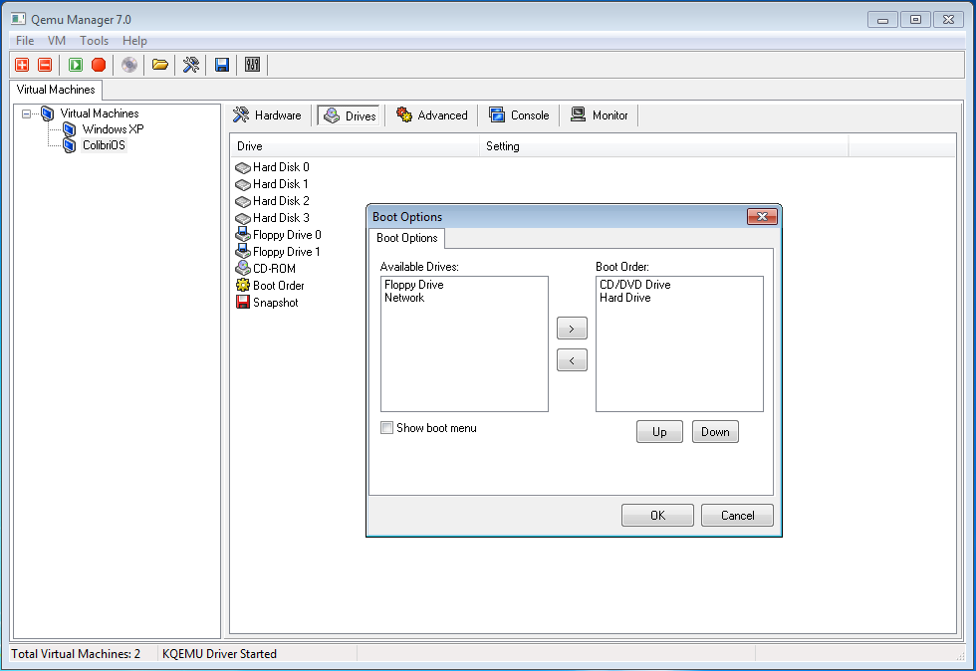Click the blue floppy disk save icon

(222, 65)
